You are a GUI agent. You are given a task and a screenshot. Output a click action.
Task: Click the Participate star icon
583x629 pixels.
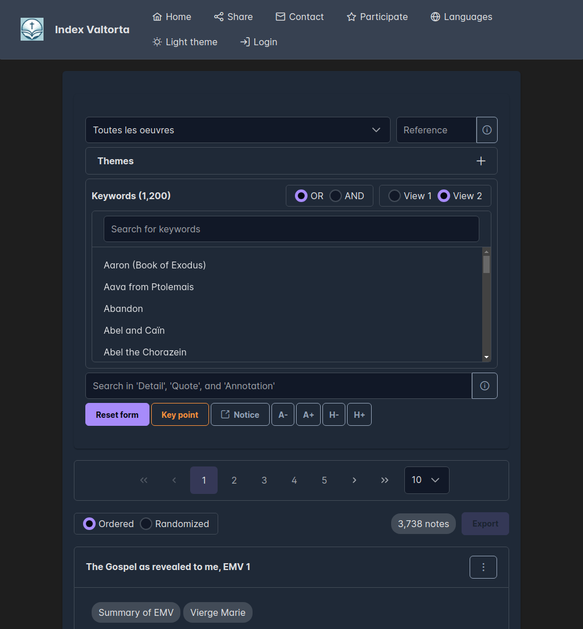(351, 17)
